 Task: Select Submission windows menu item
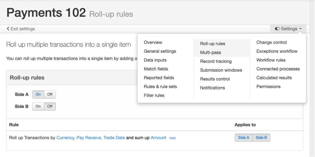(221, 70)
